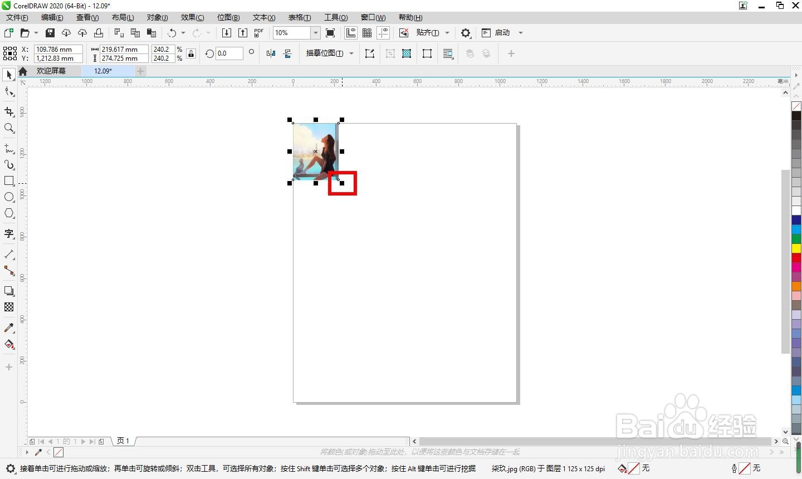Toggle snap off button

coord(404,33)
